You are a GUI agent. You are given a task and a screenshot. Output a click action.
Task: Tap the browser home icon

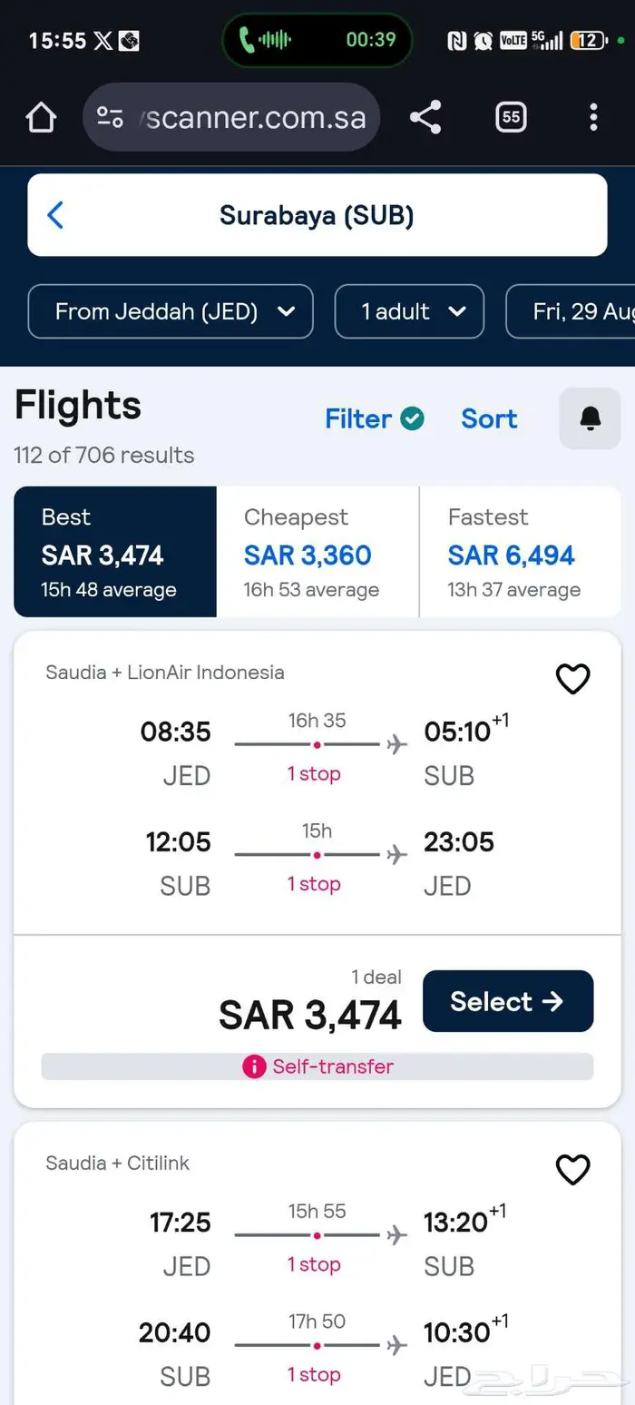point(41,117)
